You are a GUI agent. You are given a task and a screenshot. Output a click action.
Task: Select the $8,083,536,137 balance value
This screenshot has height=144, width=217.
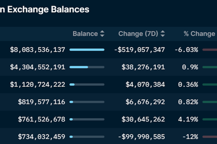click(38, 50)
